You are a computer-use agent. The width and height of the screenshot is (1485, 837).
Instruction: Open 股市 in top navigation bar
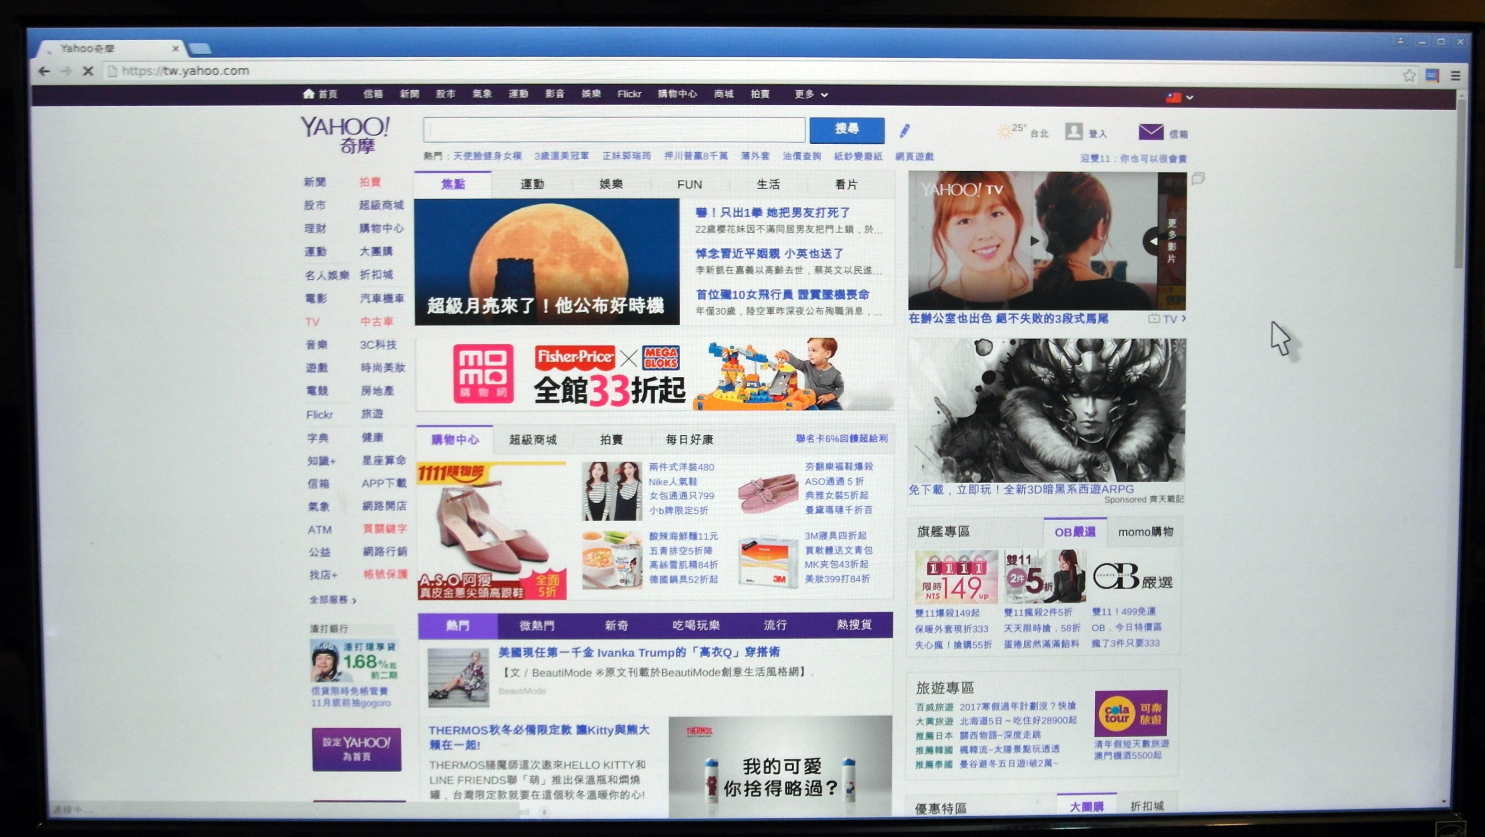445,94
